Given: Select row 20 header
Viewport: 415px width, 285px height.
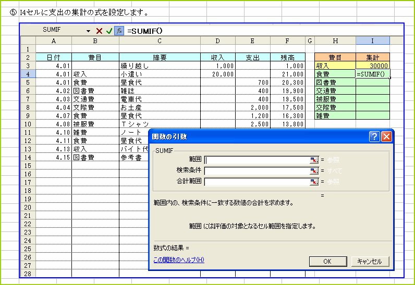Looking at the screenshot, I should pyautogui.click(x=28, y=207).
